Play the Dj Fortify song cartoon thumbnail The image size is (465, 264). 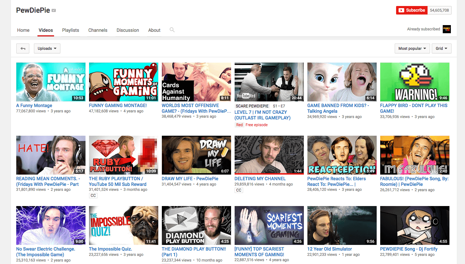click(415, 225)
